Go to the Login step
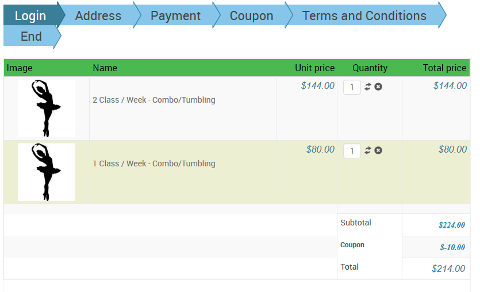480x292 pixels. pos(30,15)
